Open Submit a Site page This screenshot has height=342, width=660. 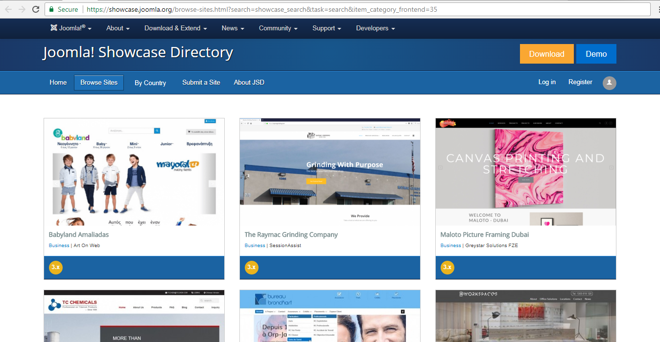click(201, 82)
